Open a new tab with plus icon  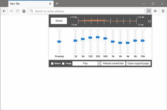coord(57,4)
